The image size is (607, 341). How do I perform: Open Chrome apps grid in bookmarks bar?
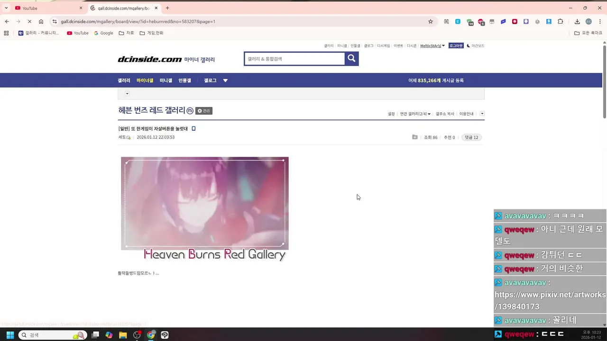point(6,33)
